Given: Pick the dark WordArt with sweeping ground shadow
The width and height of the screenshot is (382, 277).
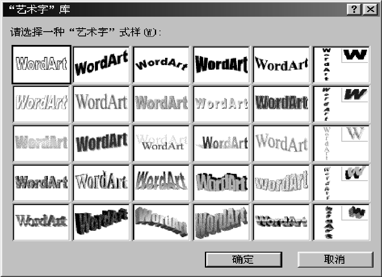Looking at the screenshot, I should (222, 143).
